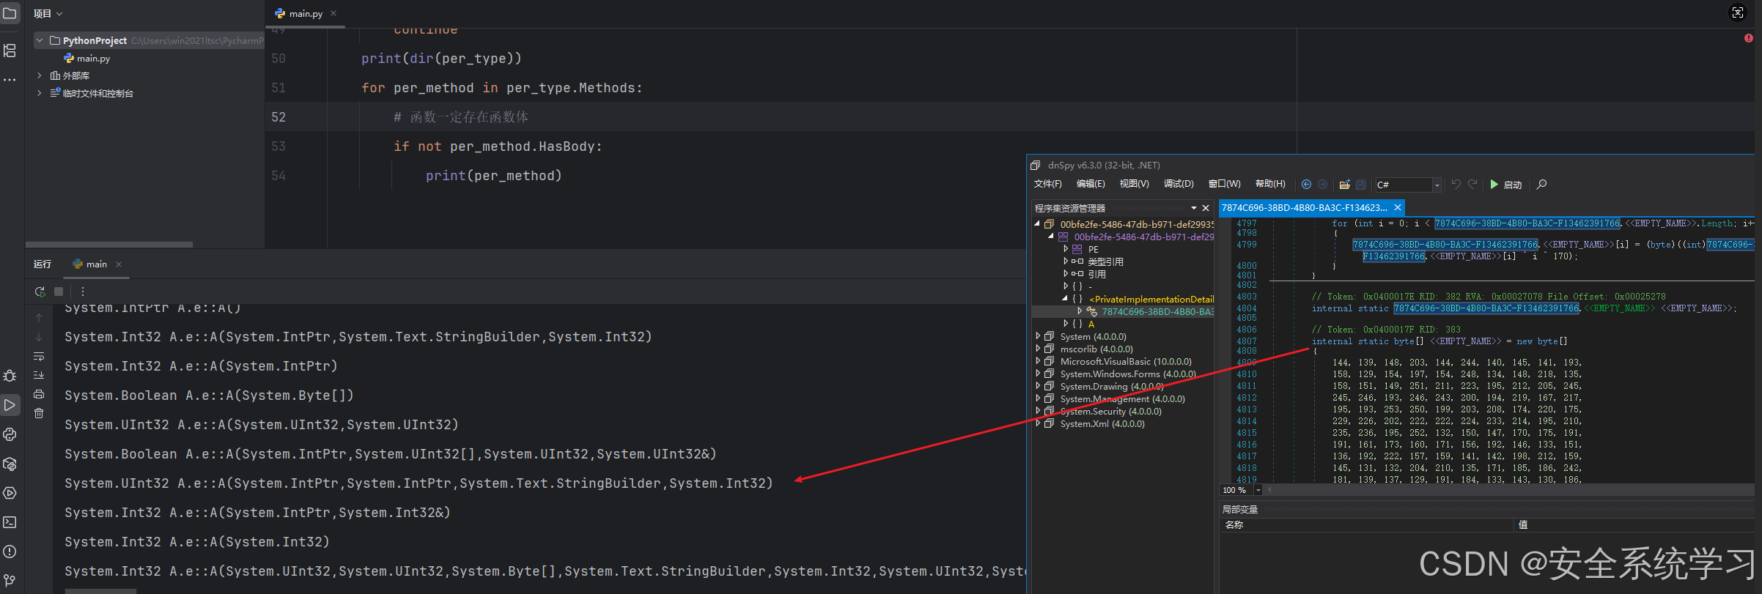Open Run panel more options menu
The height and width of the screenshot is (594, 1762).
(x=83, y=292)
